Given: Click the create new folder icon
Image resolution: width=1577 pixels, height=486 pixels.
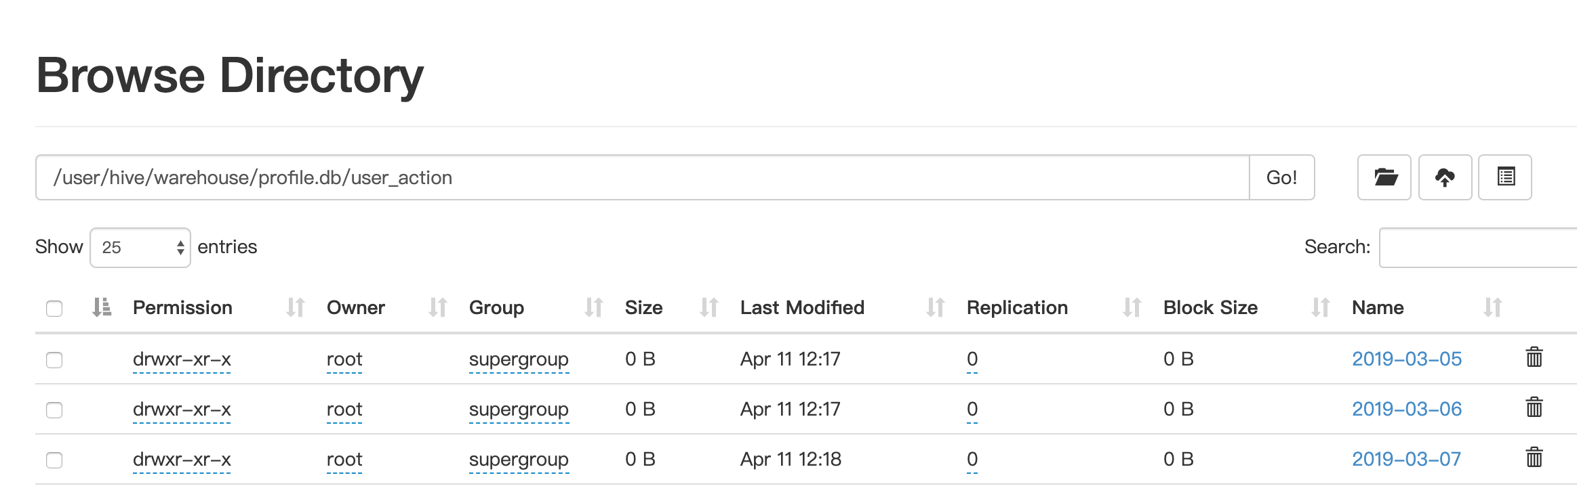Looking at the screenshot, I should click(1384, 177).
